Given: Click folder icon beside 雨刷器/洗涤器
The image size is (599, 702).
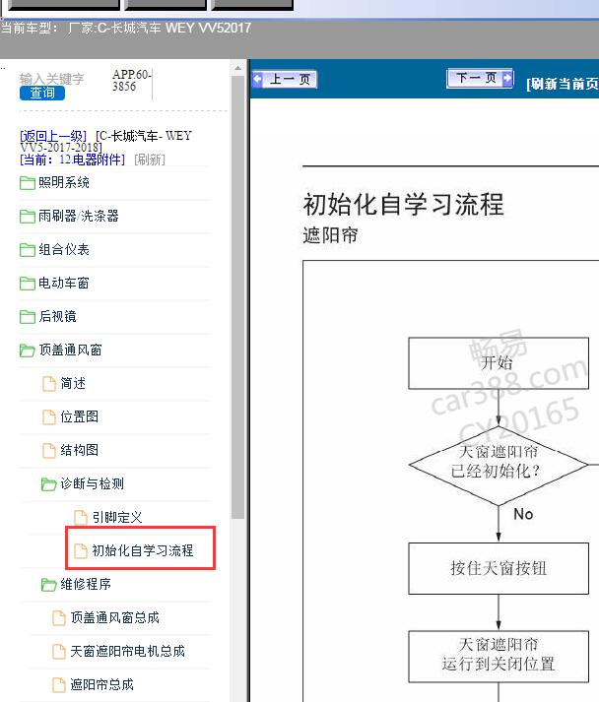Looking at the screenshot, I should [x=28, y=217].
